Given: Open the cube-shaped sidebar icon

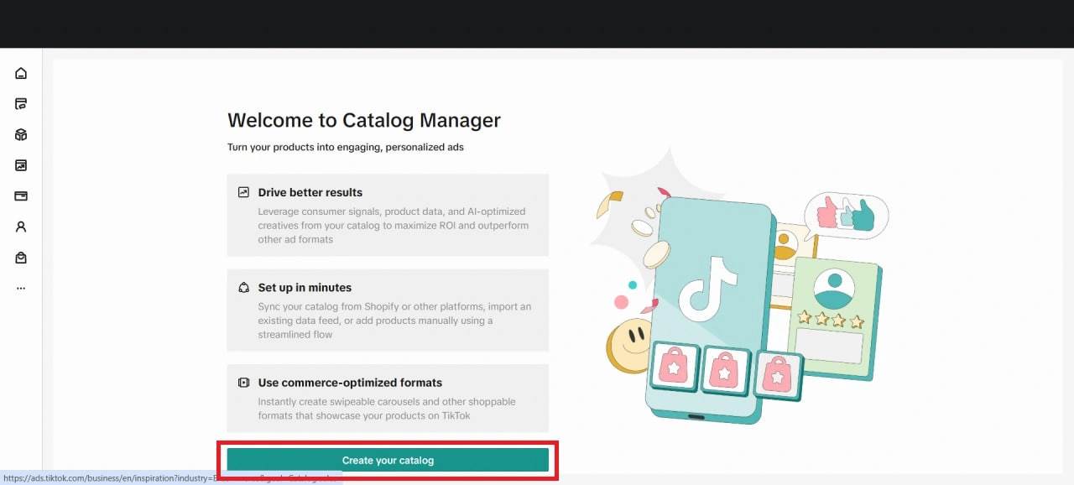Looking at the screenshot, I should [21, 134].
